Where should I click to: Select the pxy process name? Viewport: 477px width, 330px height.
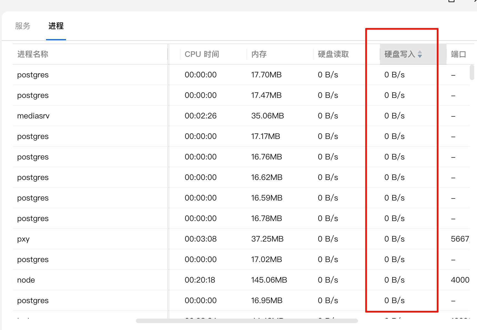click(x=23, y=239)
